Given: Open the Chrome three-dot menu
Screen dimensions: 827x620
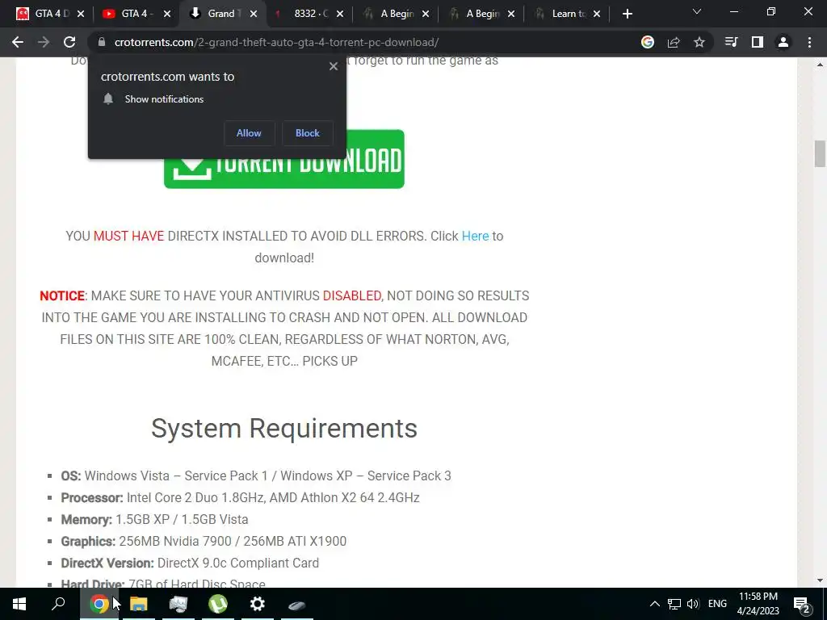Looking at the screenshot, I should [809, 42].
